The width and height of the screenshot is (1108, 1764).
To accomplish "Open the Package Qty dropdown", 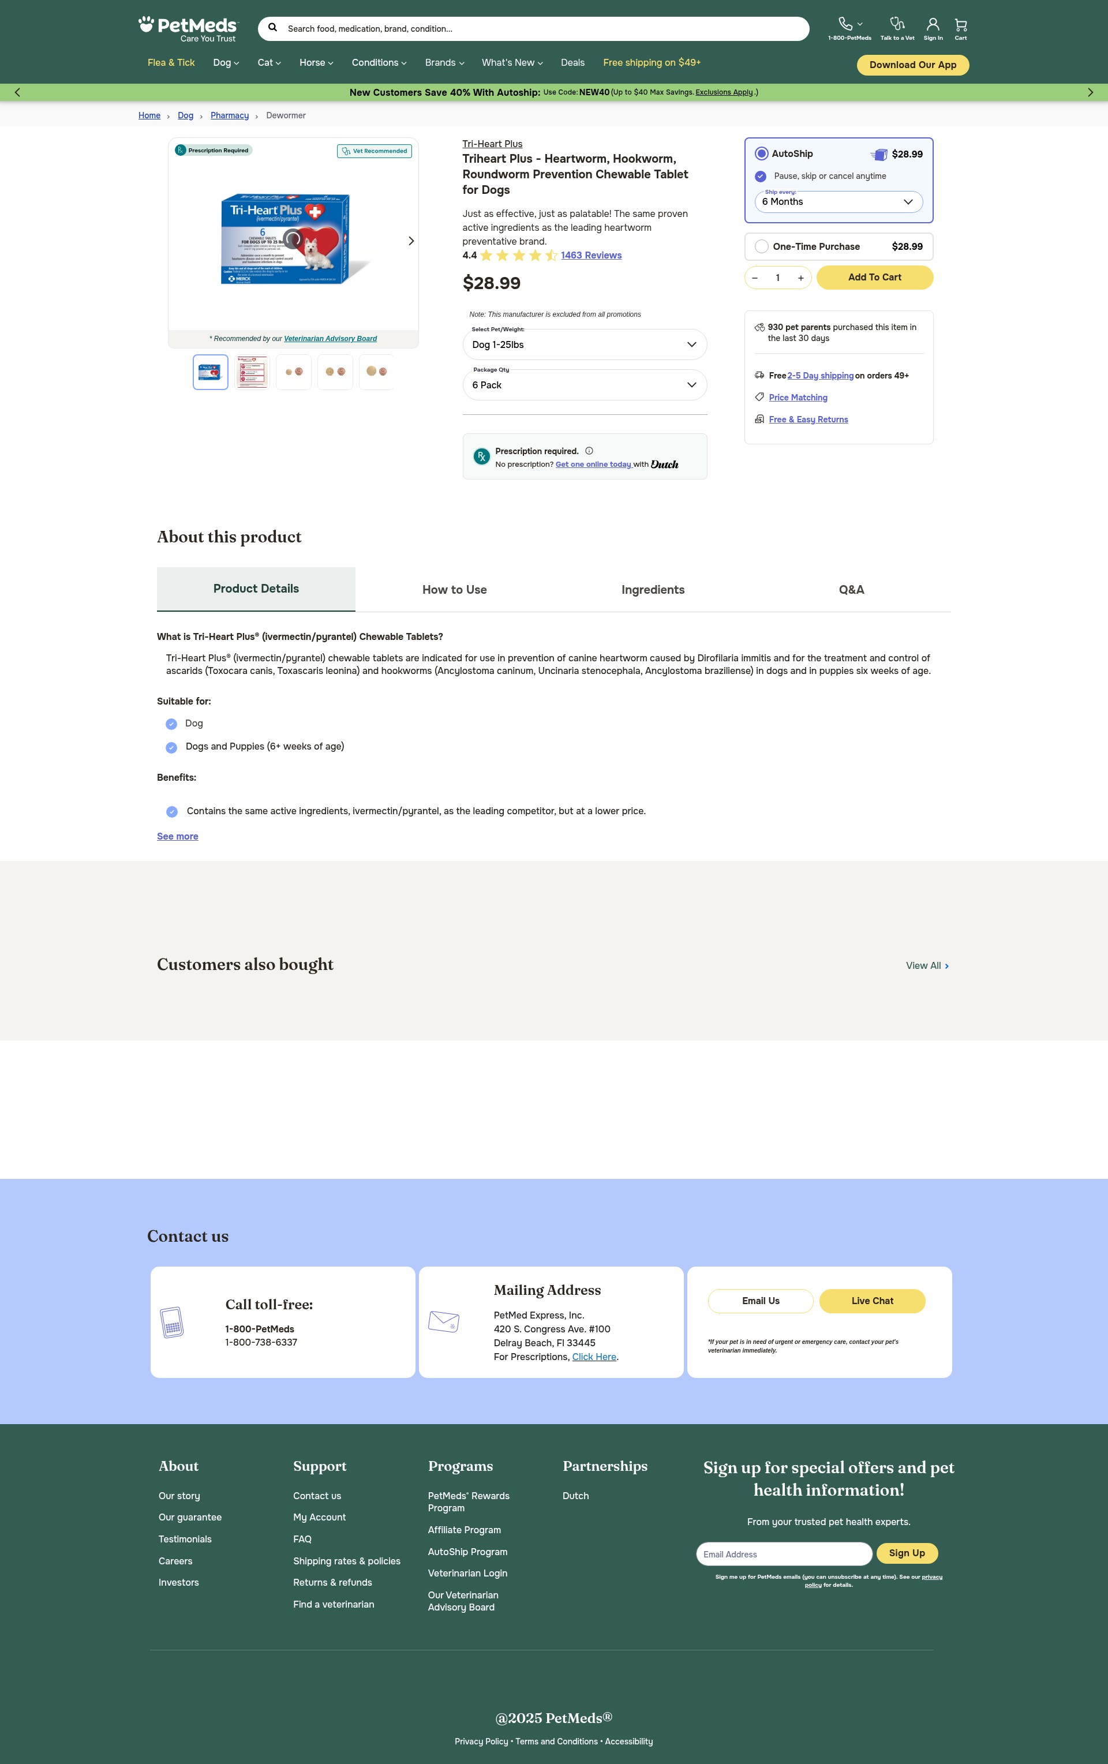I will [585, 384].
